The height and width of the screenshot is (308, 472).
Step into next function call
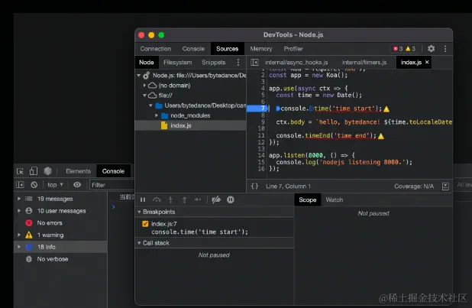coord(170,199)
